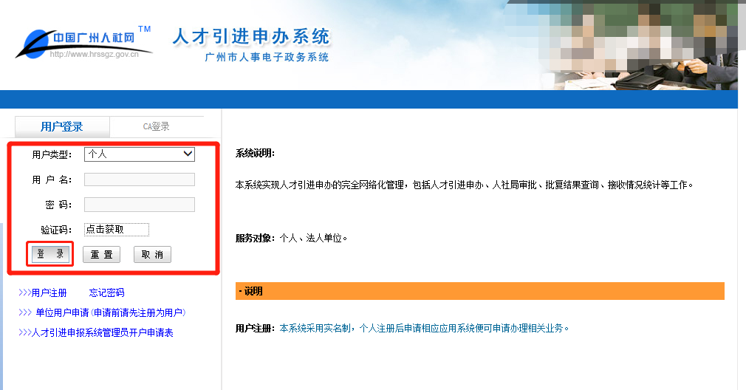The image size is (746, 390).
Task: Click the 广州市人事电子政务系统 subtitle
Action: 267,58
